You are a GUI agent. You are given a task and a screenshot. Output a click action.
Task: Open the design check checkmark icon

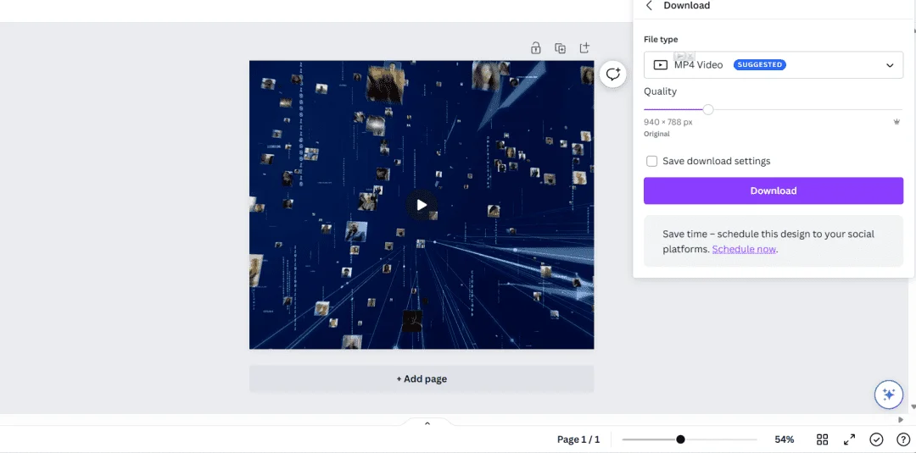coord(876,439)
